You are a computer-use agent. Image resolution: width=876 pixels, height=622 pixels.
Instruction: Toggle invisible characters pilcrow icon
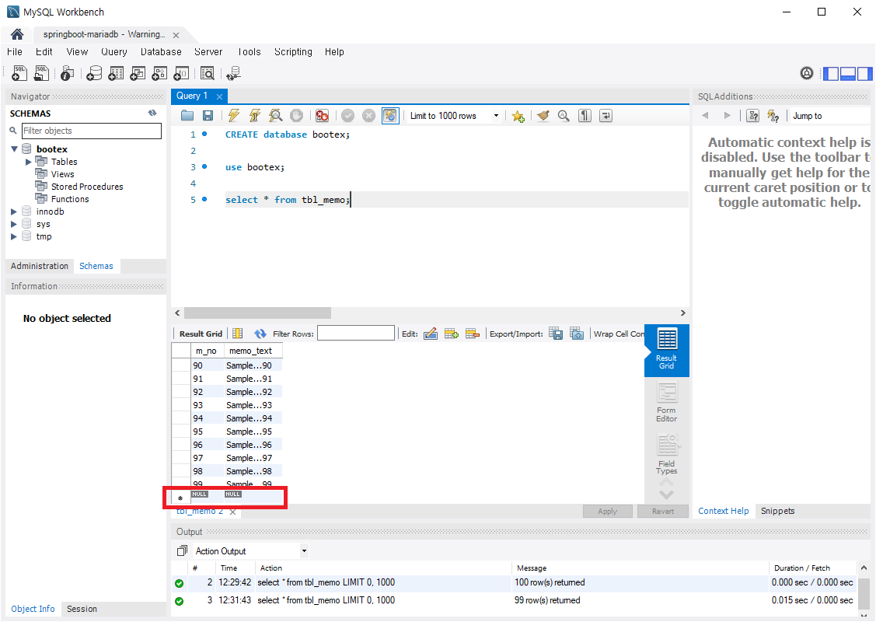(x=585, y=116)
